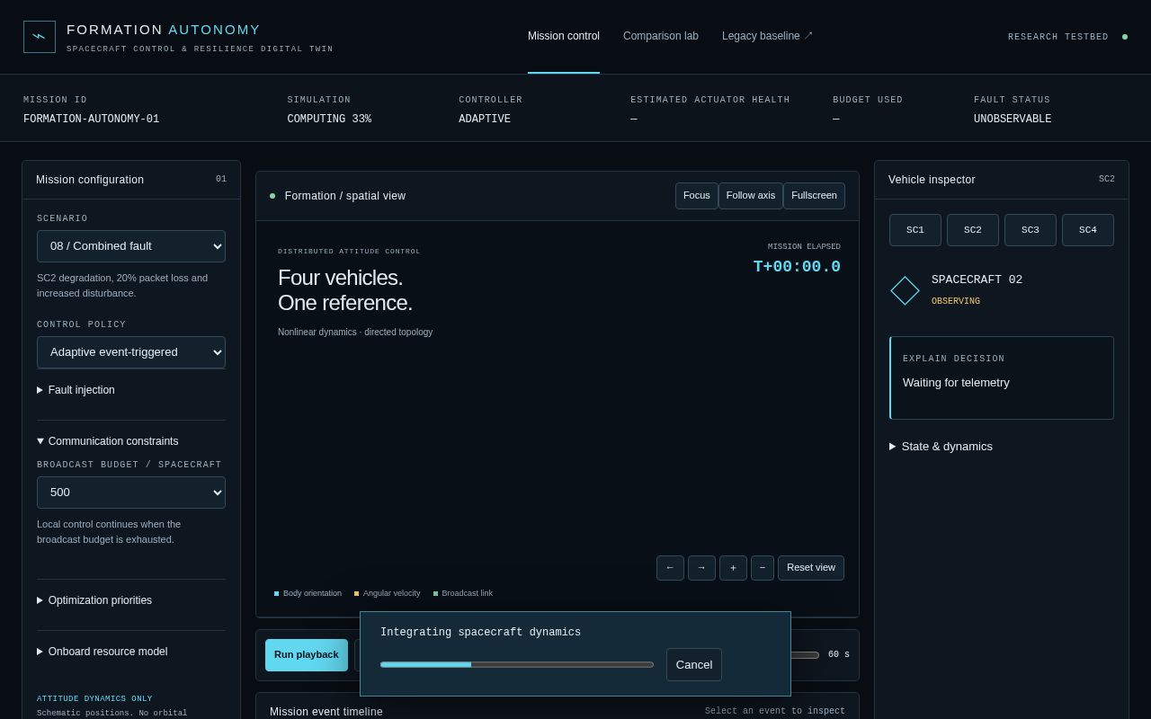The height and width of the screenshot is (719, 1151).
Task: Click the Broadcast link legend entry
Action: tap(463, 593)
